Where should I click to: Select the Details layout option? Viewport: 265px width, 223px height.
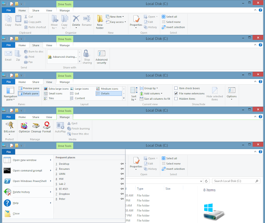coord(108,93)
